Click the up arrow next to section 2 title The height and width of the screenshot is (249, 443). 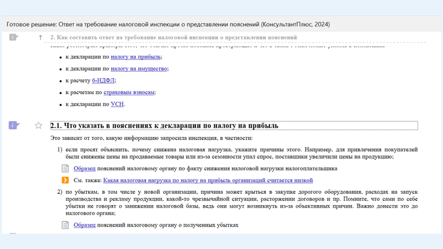tap(40, 37)
